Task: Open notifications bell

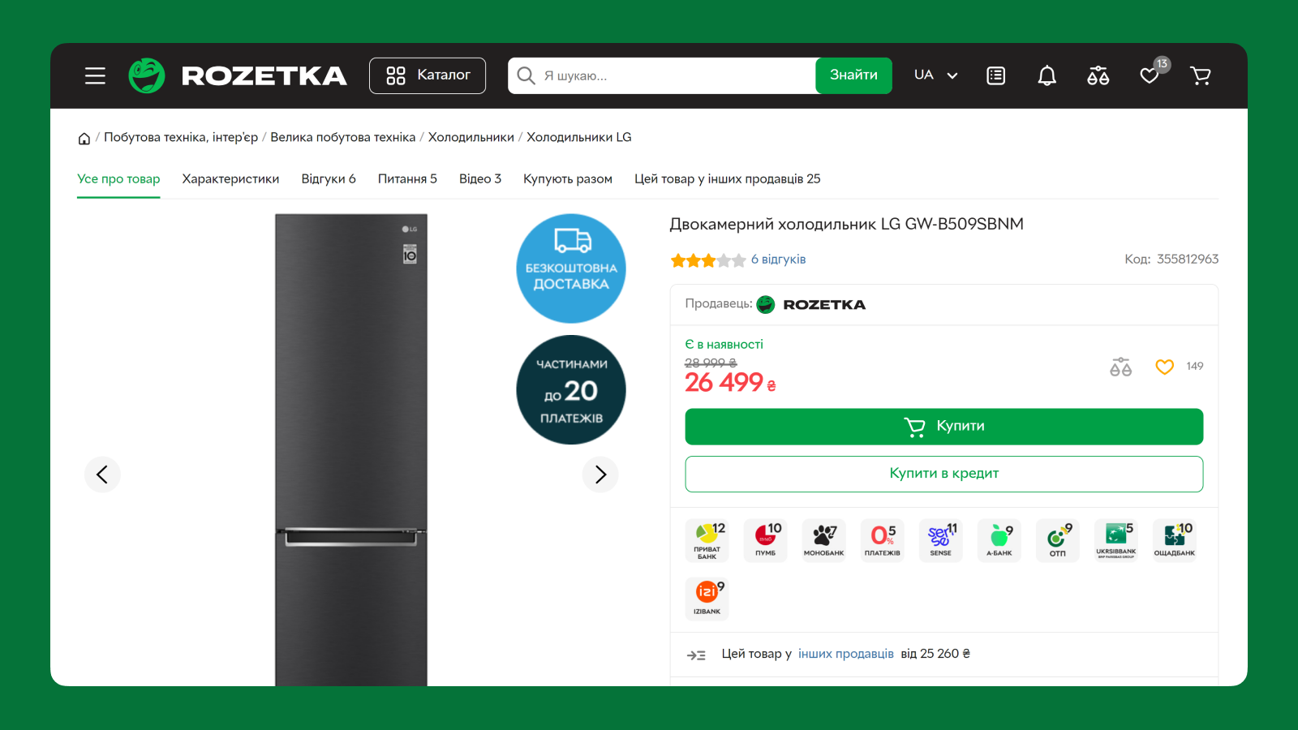Action: click(1047, 75)
